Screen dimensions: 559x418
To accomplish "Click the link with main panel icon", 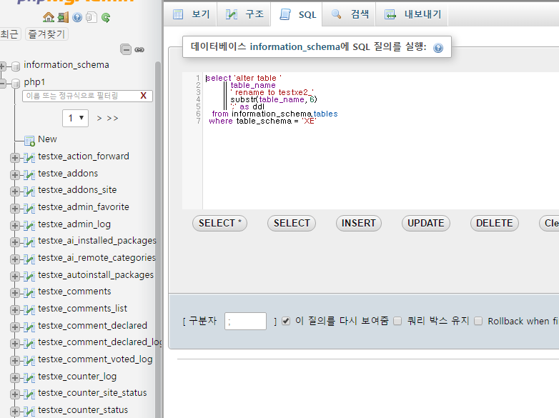I will pyautogui.click(x=139, y=49).
